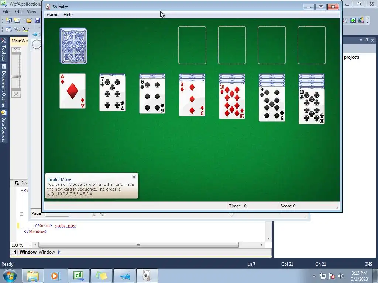
Task: Open the toolbar overflow options dropdown
Action: [x=368, y=21]
